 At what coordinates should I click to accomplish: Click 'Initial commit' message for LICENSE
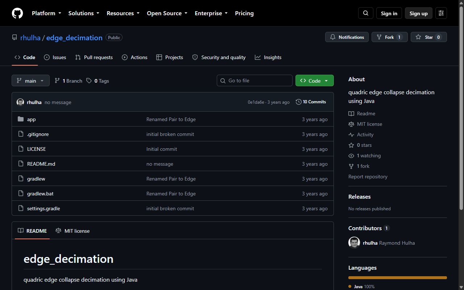coord(162,149)
